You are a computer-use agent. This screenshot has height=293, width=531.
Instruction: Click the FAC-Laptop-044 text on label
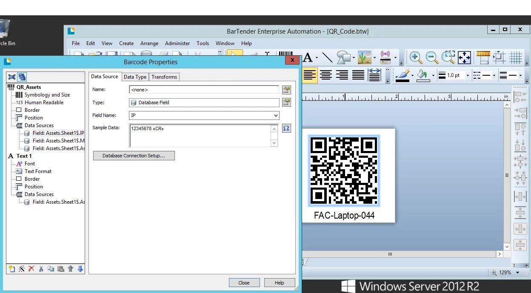pyautogui.click(x=344, y=216)
